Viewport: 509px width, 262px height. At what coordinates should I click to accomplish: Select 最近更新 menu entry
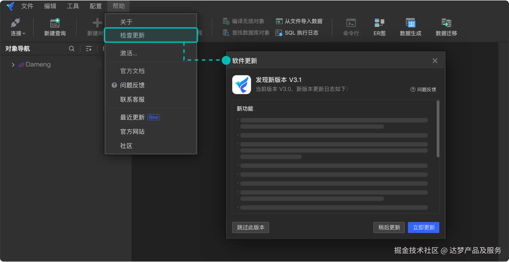[x=151, y=117]
